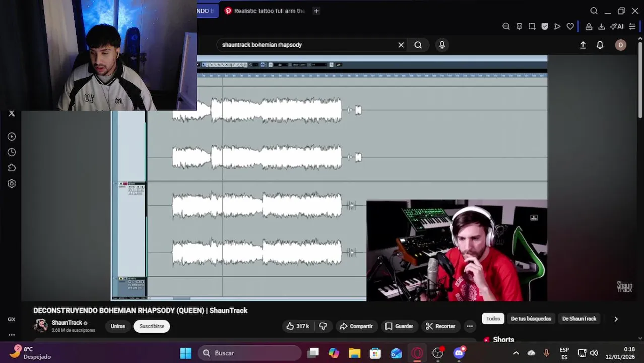Open the browser account profile icon
This screenshot has height=363, width=644.
[589, 27]
